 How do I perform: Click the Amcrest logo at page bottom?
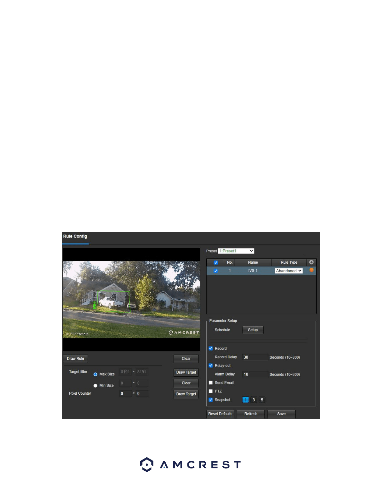click(191, 465)
